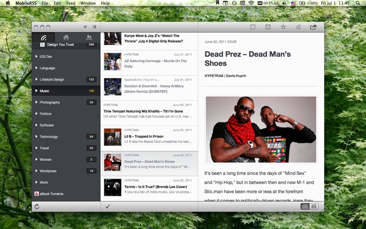Image resolution: width=366 pixels, height=229 pixels.
Task: Click the Music unread count 106
Action: 91,91
